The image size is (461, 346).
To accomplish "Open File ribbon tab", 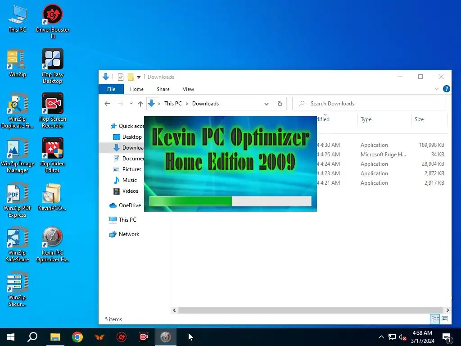I will point(111,89).
